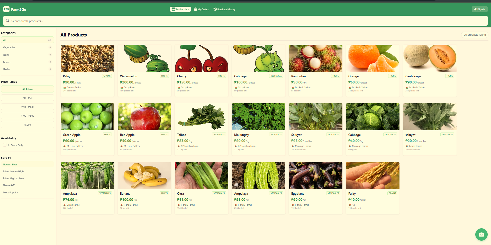
Task: Choose the ₱500+ price range
Action: (28, 125)
